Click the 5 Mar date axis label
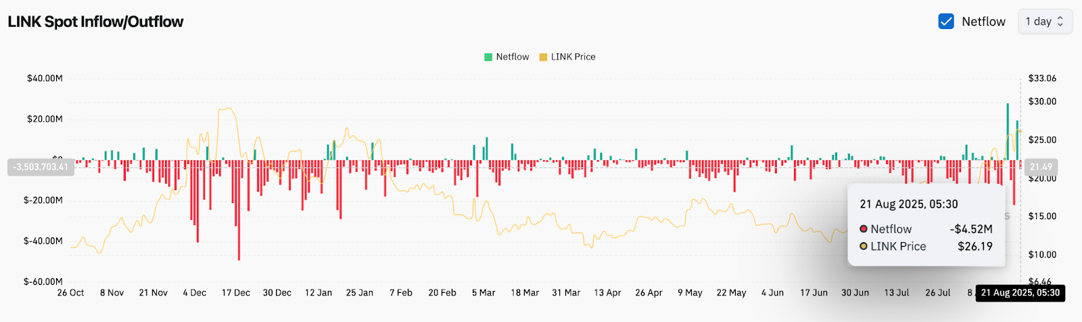1082x322 pixels. [484, 293]
